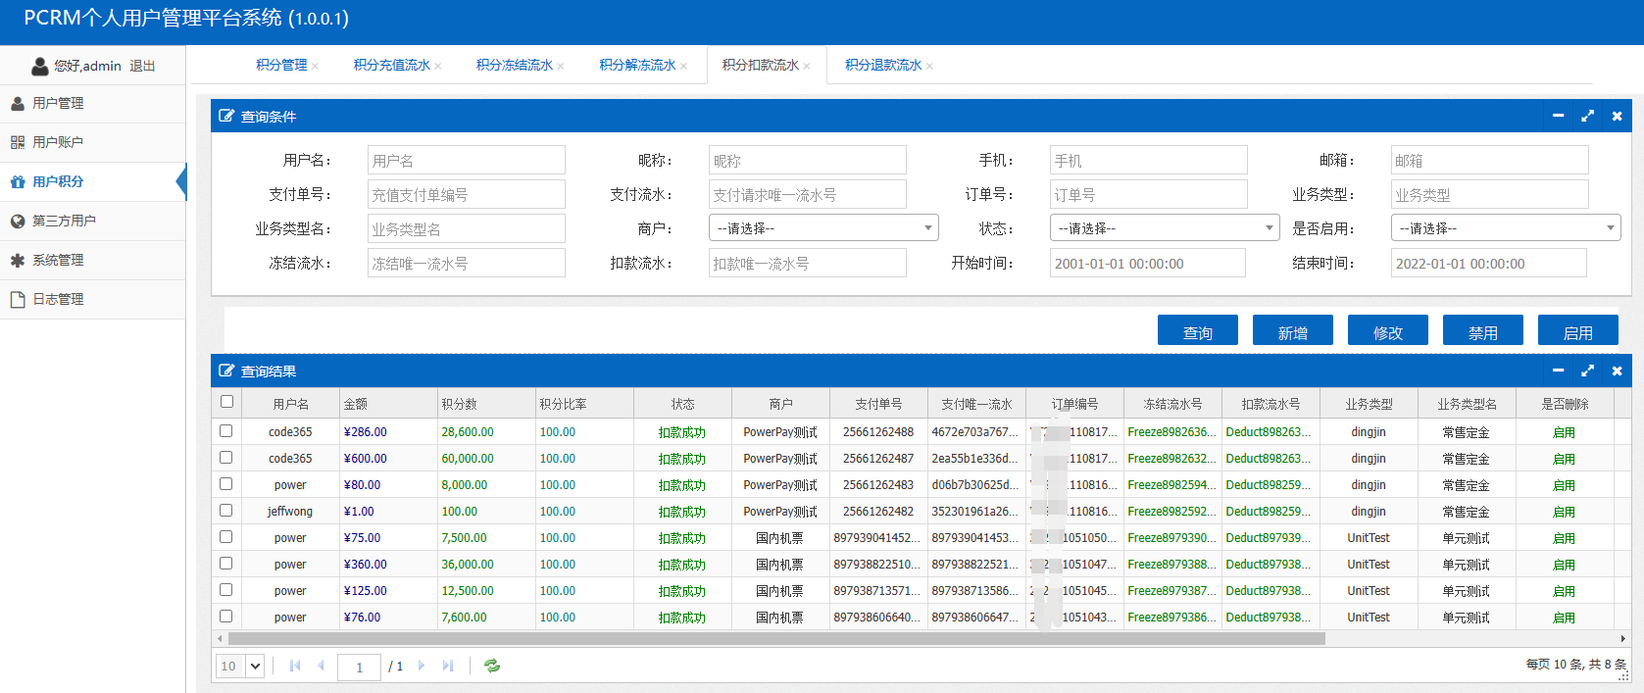The height and width of the screenshot is (693, 1644).
Task: Open the 积分退款流水 tab
Action: [x=882, y=65]
